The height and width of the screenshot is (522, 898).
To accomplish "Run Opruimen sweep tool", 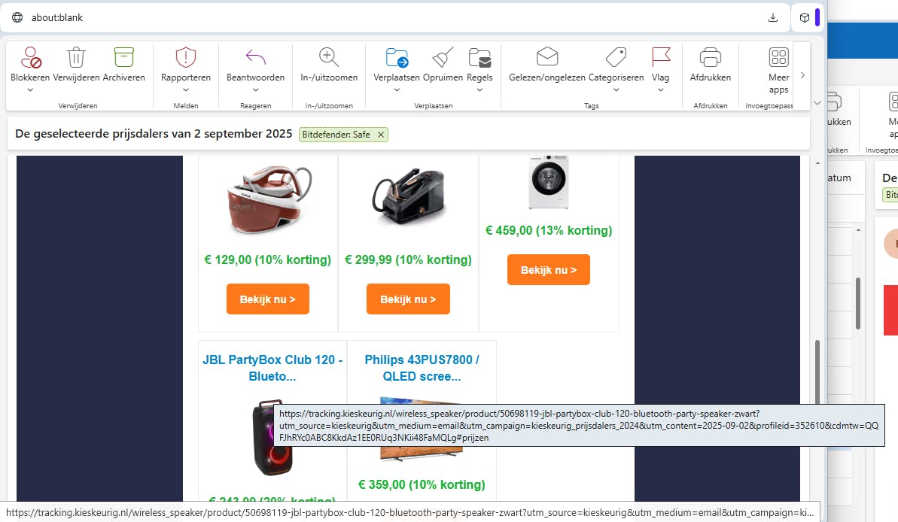I will coord(443,57).
